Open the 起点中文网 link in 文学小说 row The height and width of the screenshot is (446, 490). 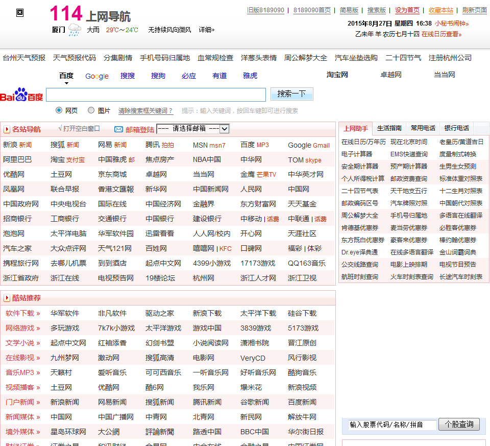(x=68, y=343)
